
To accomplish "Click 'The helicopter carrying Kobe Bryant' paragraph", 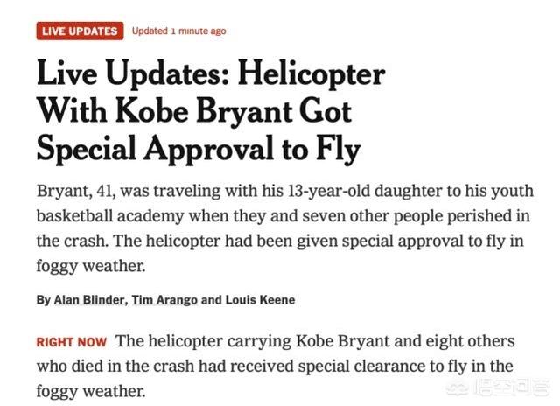I will click(x=276, y=367).
